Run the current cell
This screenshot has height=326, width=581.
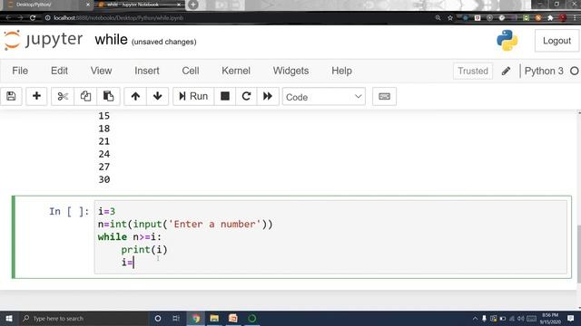[x=193, y=97]
